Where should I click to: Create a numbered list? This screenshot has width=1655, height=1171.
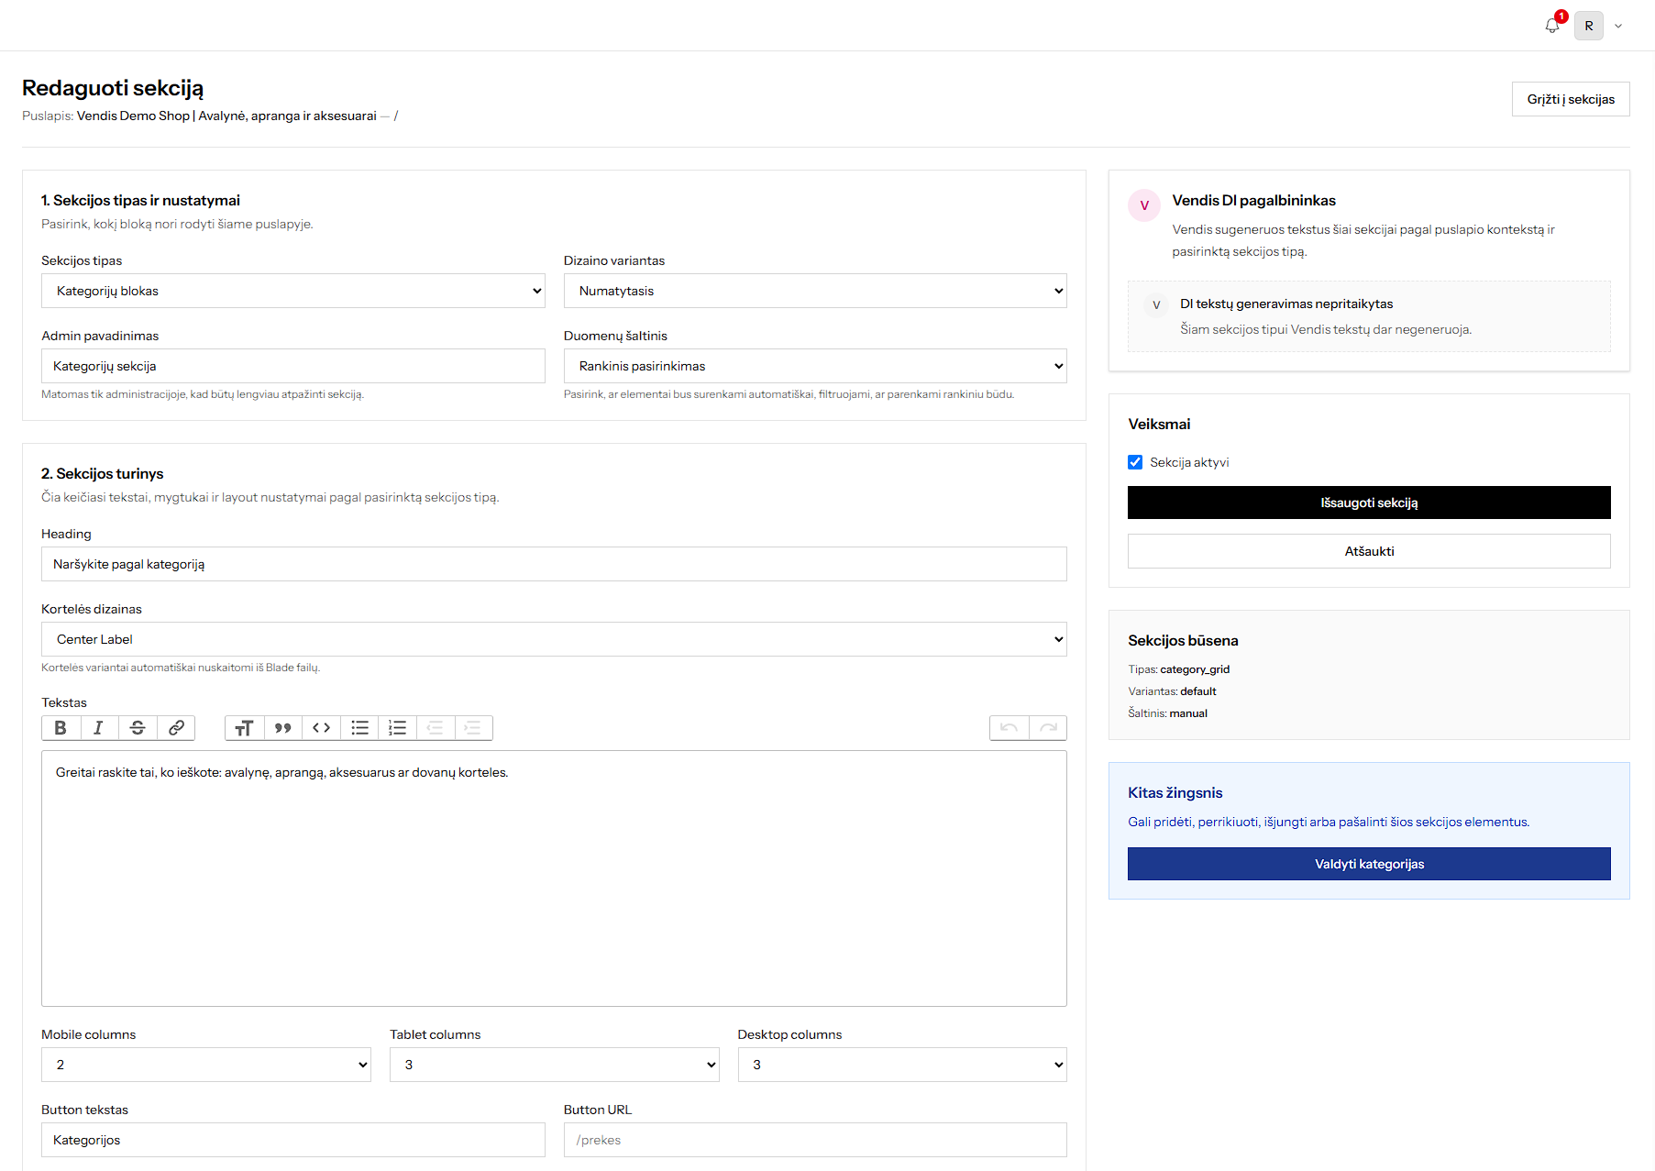pos(397,728)
